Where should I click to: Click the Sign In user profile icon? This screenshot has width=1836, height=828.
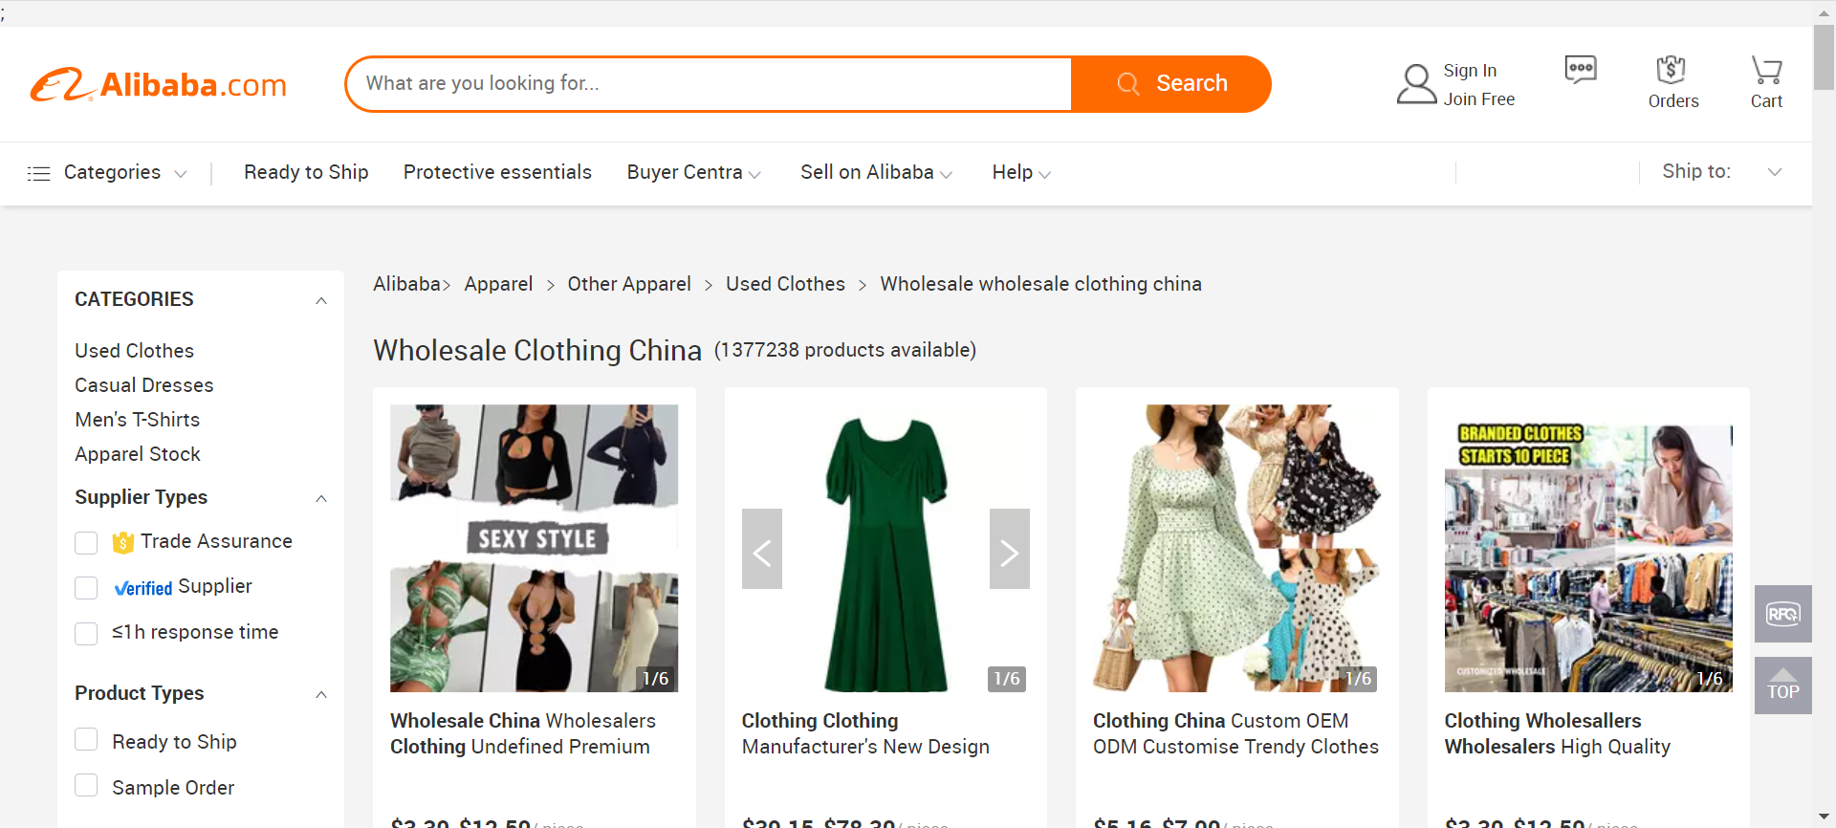click(x=1416, y=84)
